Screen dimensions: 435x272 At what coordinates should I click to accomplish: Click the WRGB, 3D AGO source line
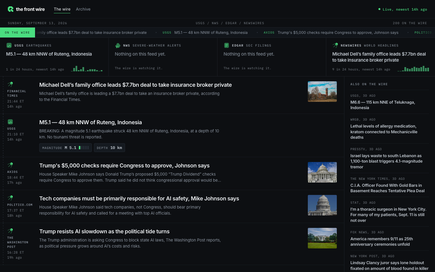point(363,120)
